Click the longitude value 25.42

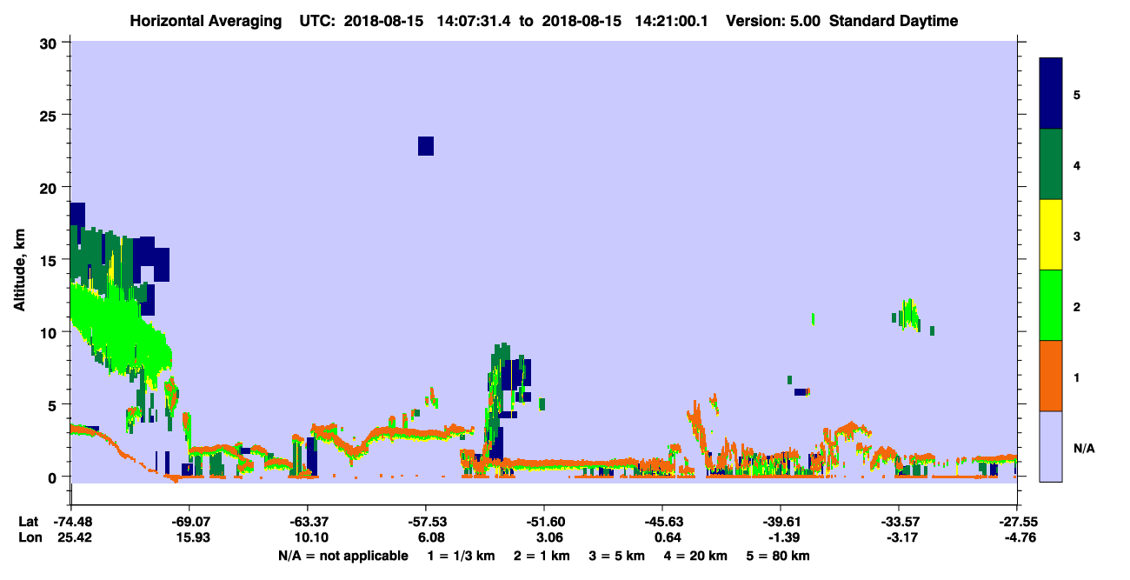tap(71, 538)
